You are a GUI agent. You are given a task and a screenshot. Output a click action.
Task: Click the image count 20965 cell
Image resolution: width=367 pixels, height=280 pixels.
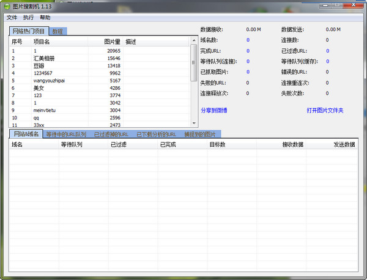[114, 51]
